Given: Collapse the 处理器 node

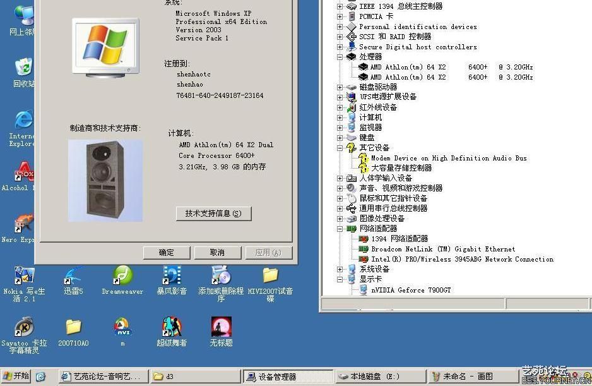Looking at the screenshot, I should 340,57.
